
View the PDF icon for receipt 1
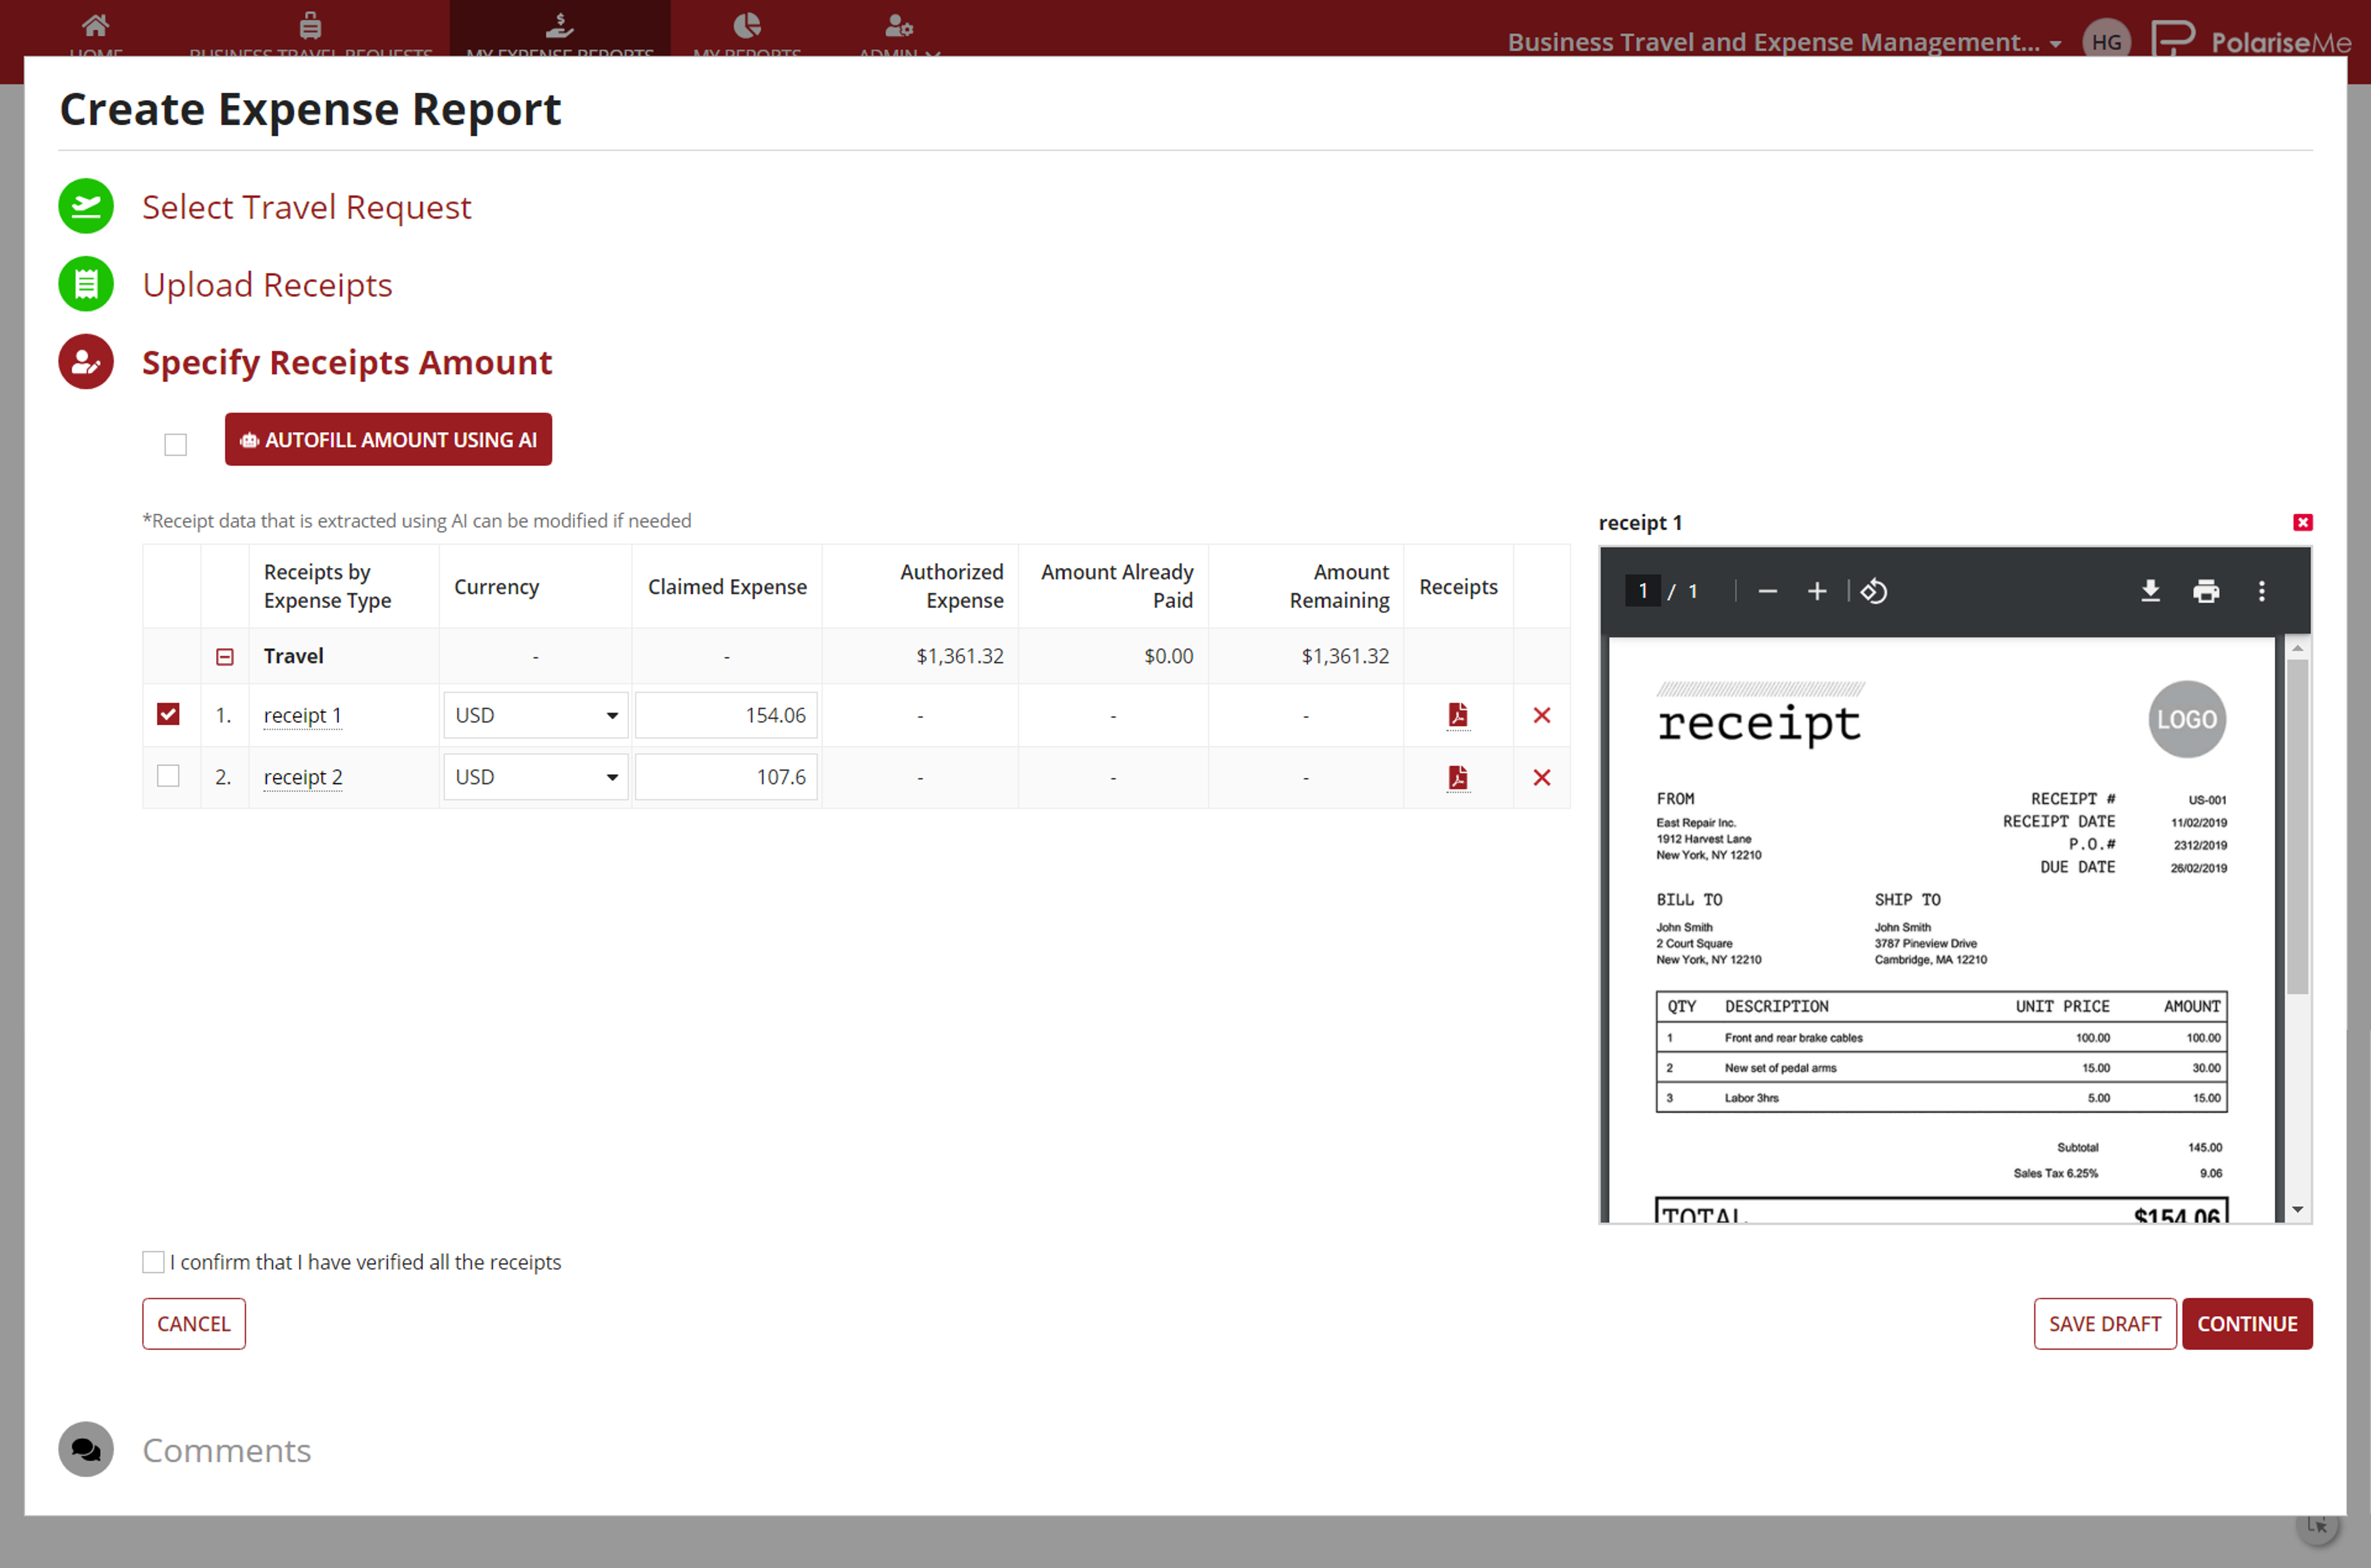click(1458, 715)
